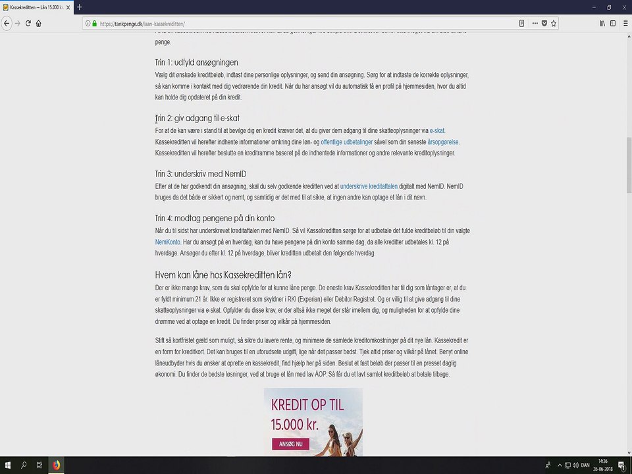Toggle the sidebar view icon
632x474 pixels.
coord(613,24)
